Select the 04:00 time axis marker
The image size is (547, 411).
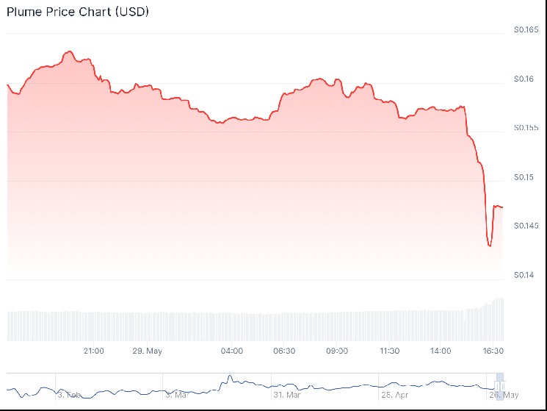pyautogui.click(x=232, y=351)
